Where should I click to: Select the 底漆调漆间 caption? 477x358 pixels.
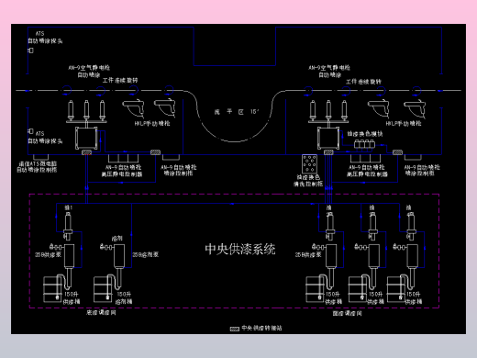101,312
